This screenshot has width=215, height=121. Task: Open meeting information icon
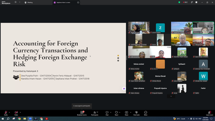15,2
